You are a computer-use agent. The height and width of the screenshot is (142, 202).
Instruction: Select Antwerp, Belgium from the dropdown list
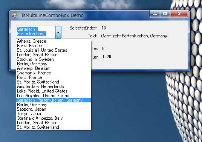(x=54, y=68)
